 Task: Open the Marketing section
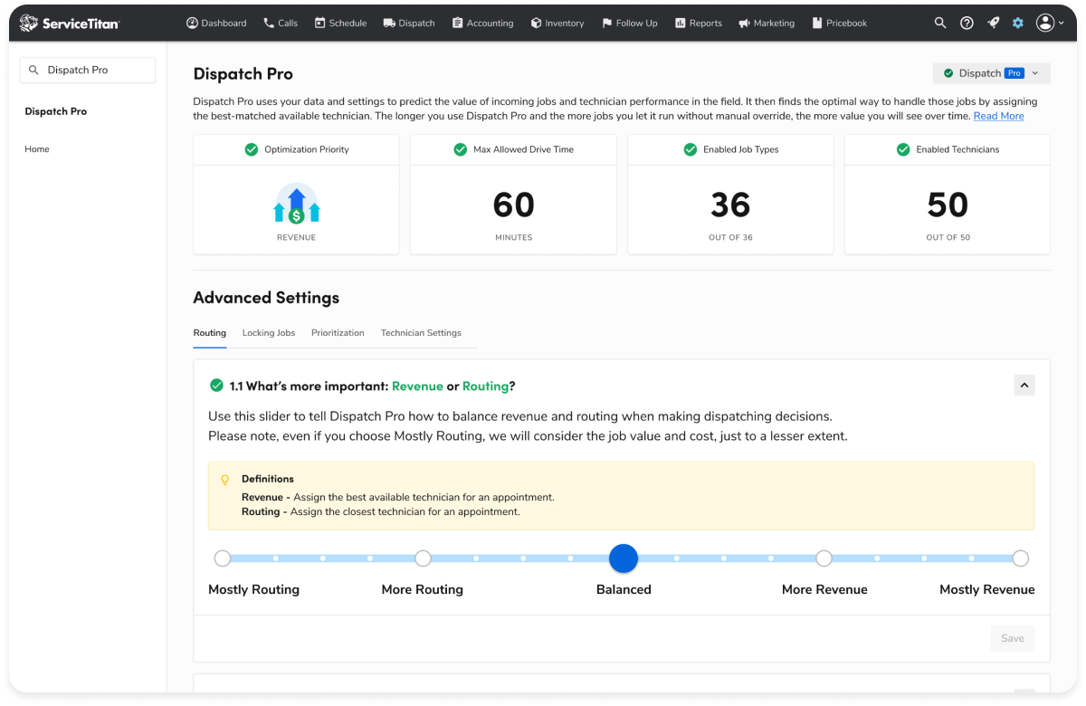tap(767, 24)
